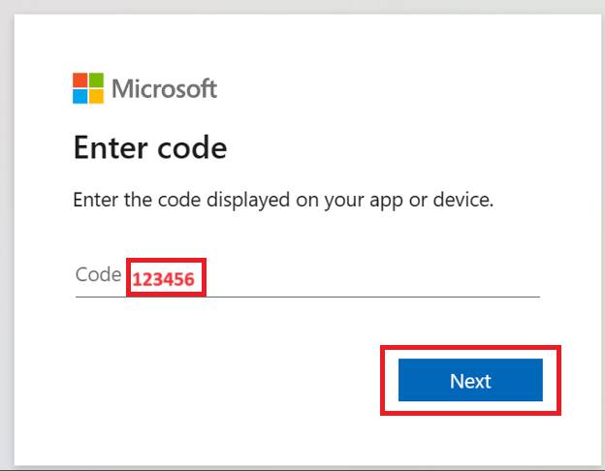
Task: Click the Microsoft wordmark text
Action: pos(165,89)
